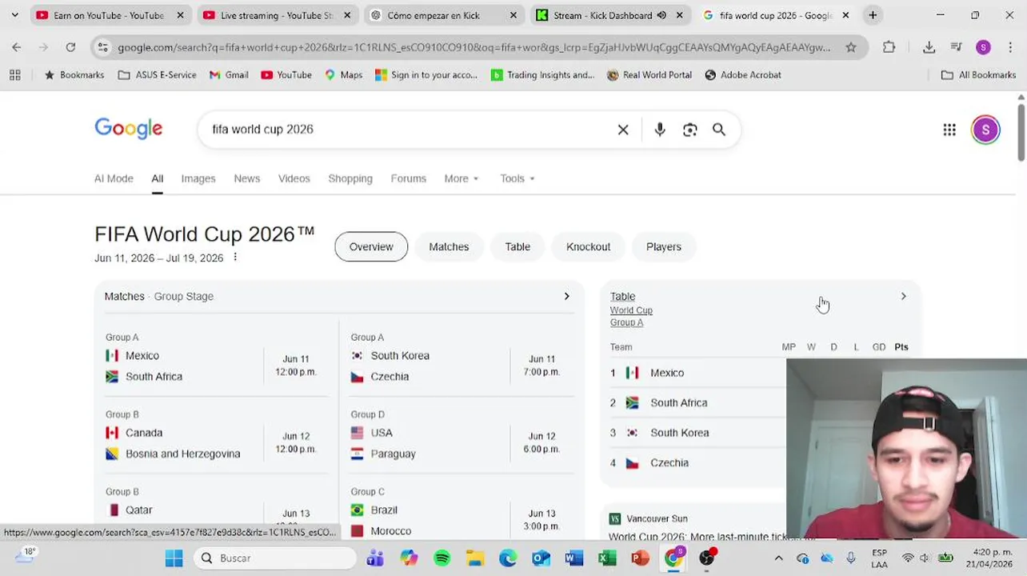The height and width of the screenshot is (576, 1027).
Task: Open the All Bookmarks folder
Action: 978,74
